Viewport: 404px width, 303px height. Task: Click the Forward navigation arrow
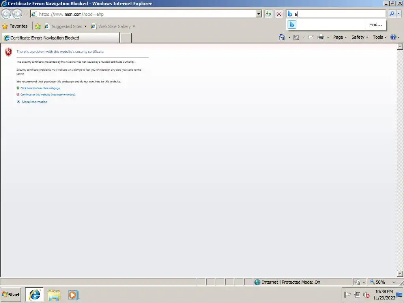[x=17, y=14]
